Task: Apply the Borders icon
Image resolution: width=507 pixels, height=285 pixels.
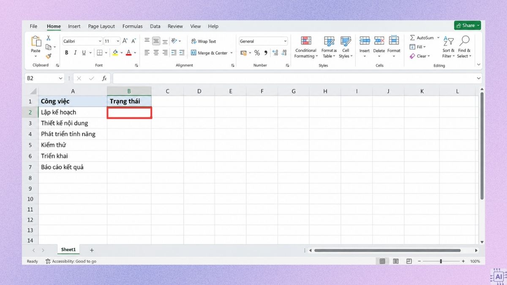Action: (x=100, y=53)
